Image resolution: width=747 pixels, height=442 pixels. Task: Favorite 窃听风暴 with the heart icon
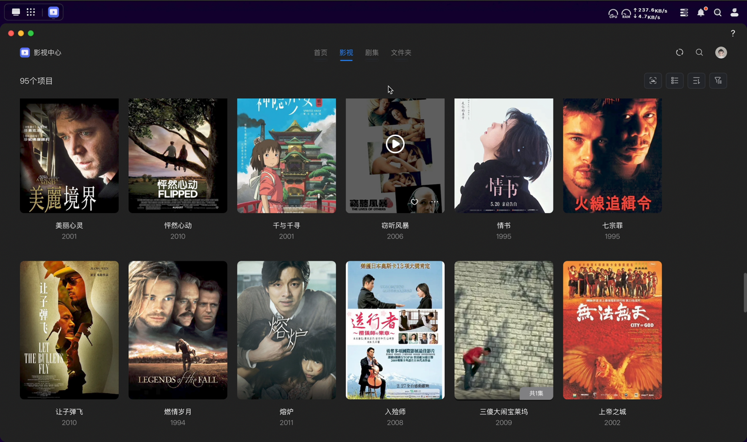pyautogui.click(x=414, y=202)
